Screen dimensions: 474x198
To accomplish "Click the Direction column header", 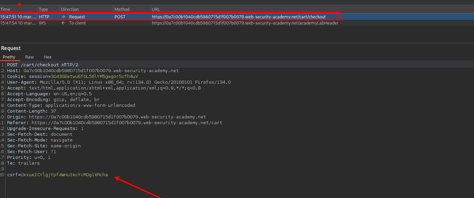I will 70,10.
